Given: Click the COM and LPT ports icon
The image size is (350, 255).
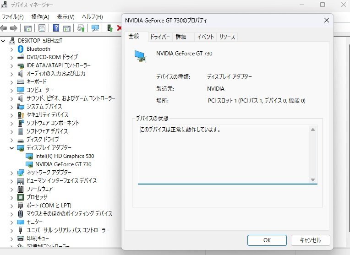Looking at the screenshot, I should tap(20, 206).
